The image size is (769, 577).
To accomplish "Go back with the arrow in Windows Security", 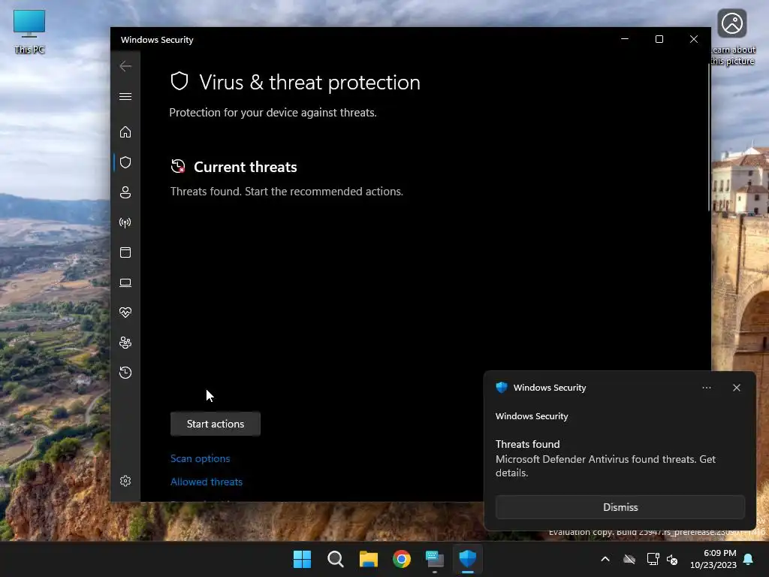I will (x=125, y=66).
